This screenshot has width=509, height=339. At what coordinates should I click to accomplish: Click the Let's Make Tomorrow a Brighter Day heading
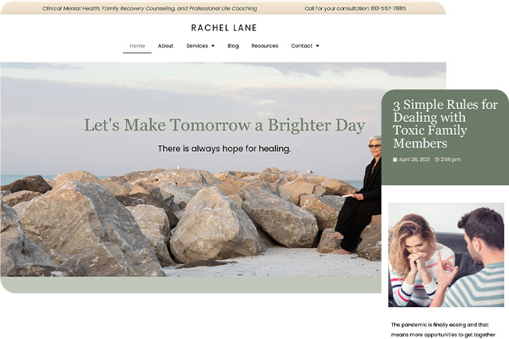225,125
